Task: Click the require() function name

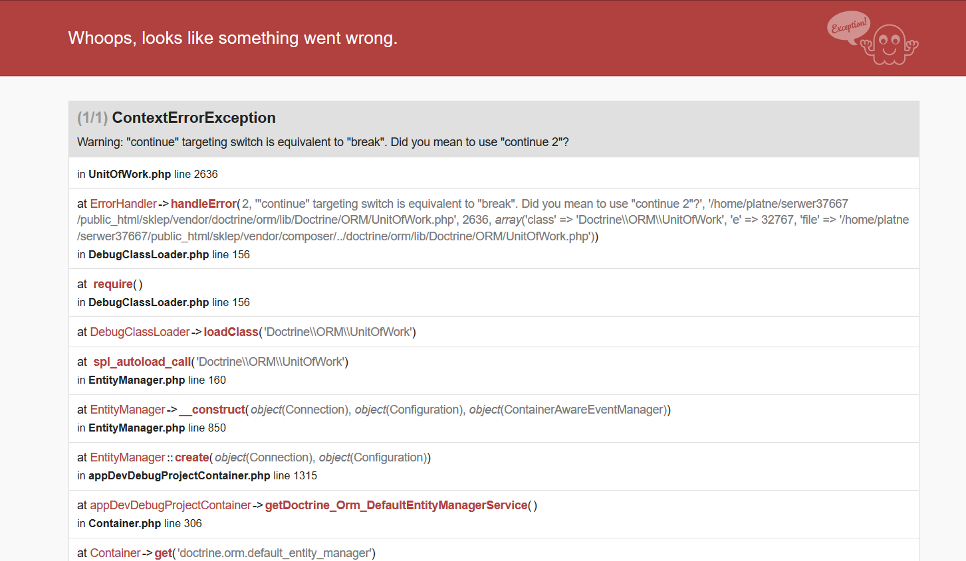Action: (113, 284)
